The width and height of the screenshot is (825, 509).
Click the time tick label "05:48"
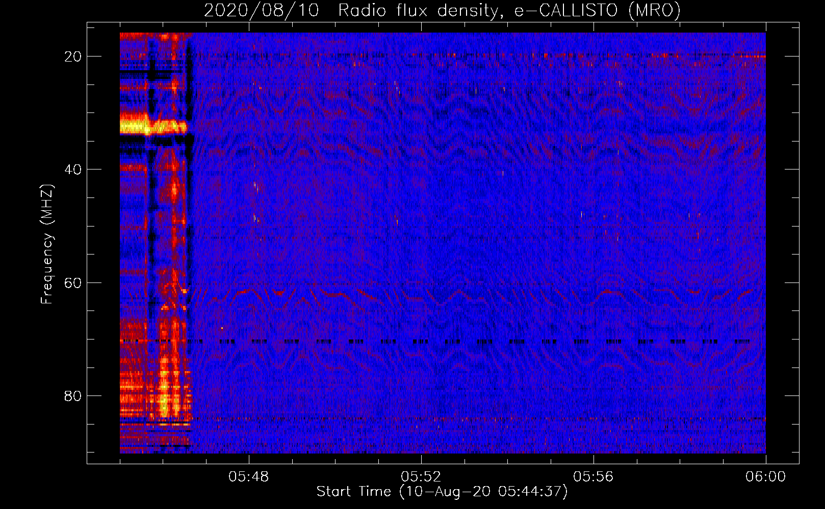pos(249,477)
